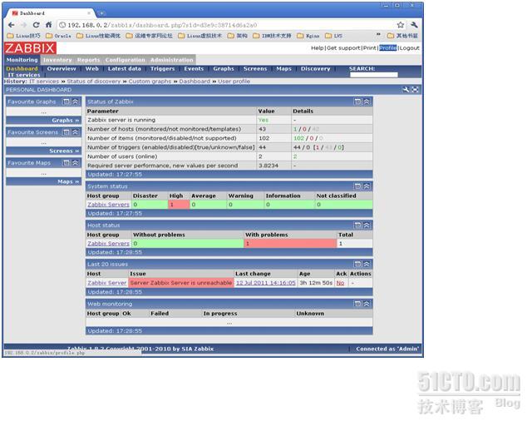Open the Favourite Screens menu icon

click(x=66, y=132)
